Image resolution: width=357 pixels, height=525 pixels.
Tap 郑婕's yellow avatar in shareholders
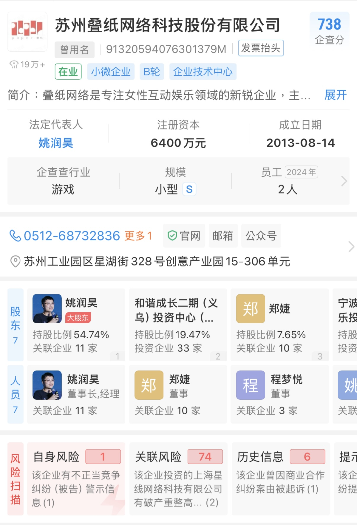point(251,308)
